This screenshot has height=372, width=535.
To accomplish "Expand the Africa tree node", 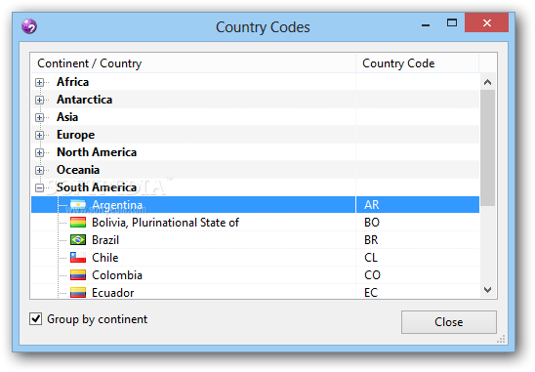I will click(40, 82).
